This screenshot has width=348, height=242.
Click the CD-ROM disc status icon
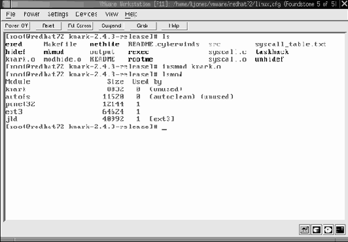pyautogui.click(x=328, y=230)
